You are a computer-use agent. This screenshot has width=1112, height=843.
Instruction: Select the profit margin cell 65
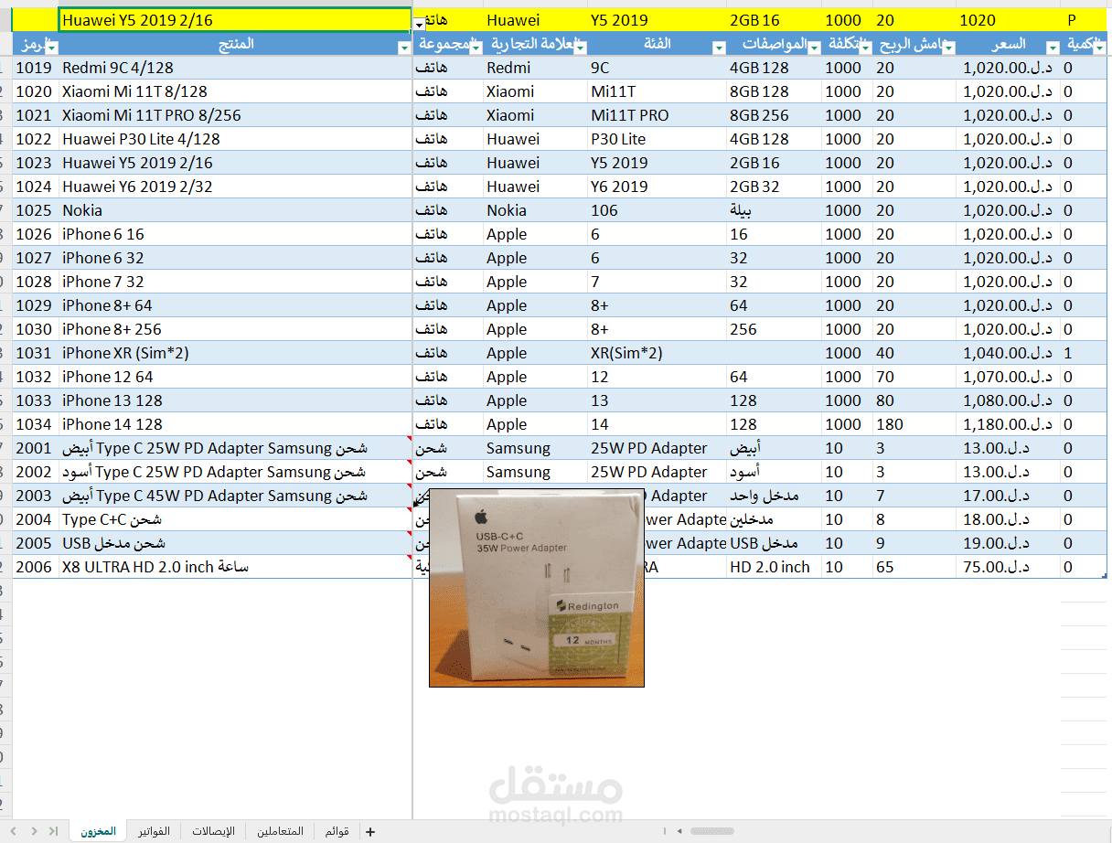point(914,567)
